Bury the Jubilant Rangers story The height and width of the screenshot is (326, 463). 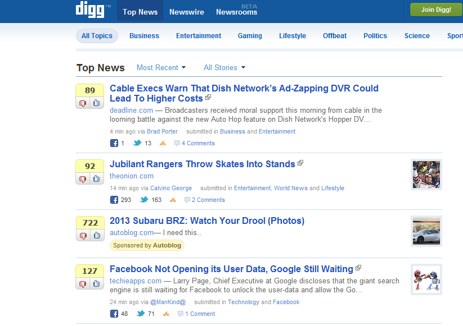pos(83,179)
